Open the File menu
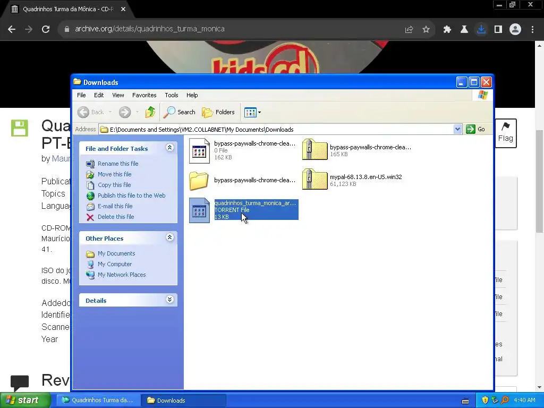Screen dimensions: 544x408 click(81, 95)
